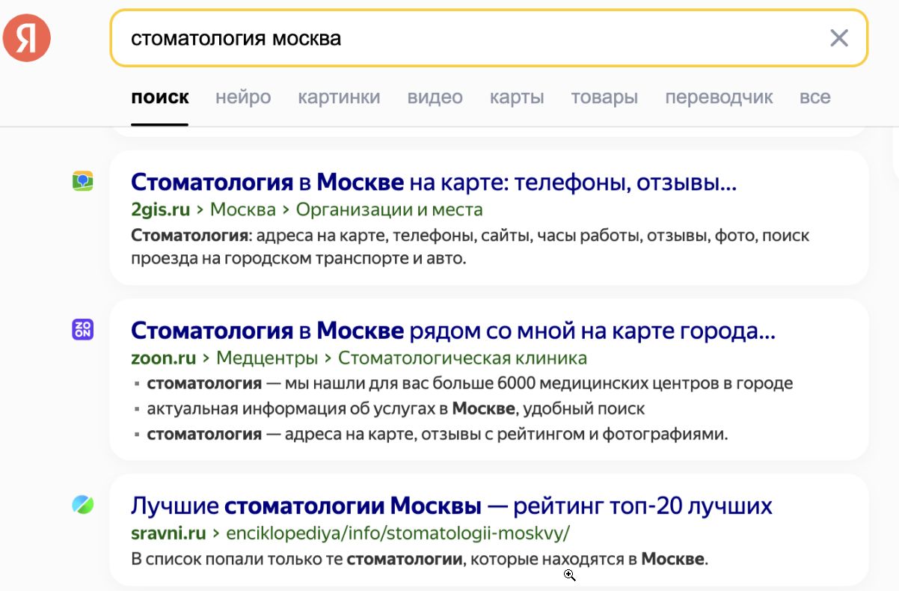Click snippet line 'отзывы с рейтингом и фотографиями'
899x591 pixels.
point(437,434)
